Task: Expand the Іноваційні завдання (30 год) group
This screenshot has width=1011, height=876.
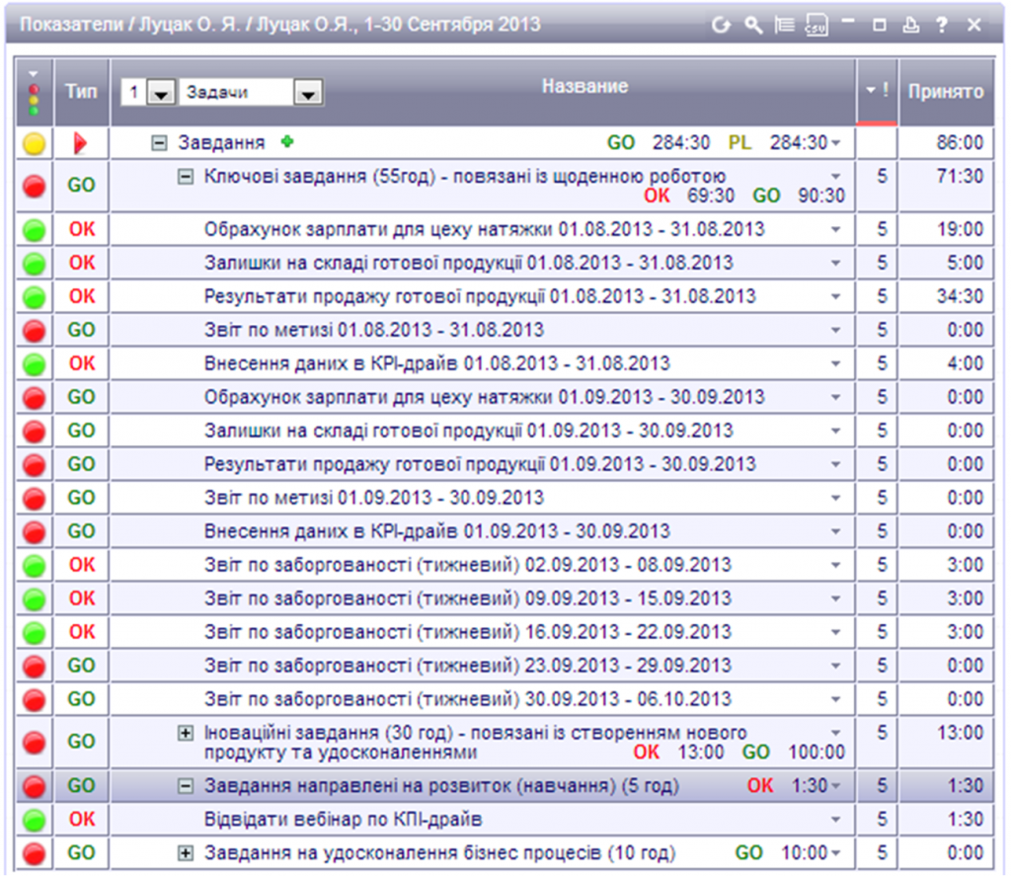Action: click(185, 733)
